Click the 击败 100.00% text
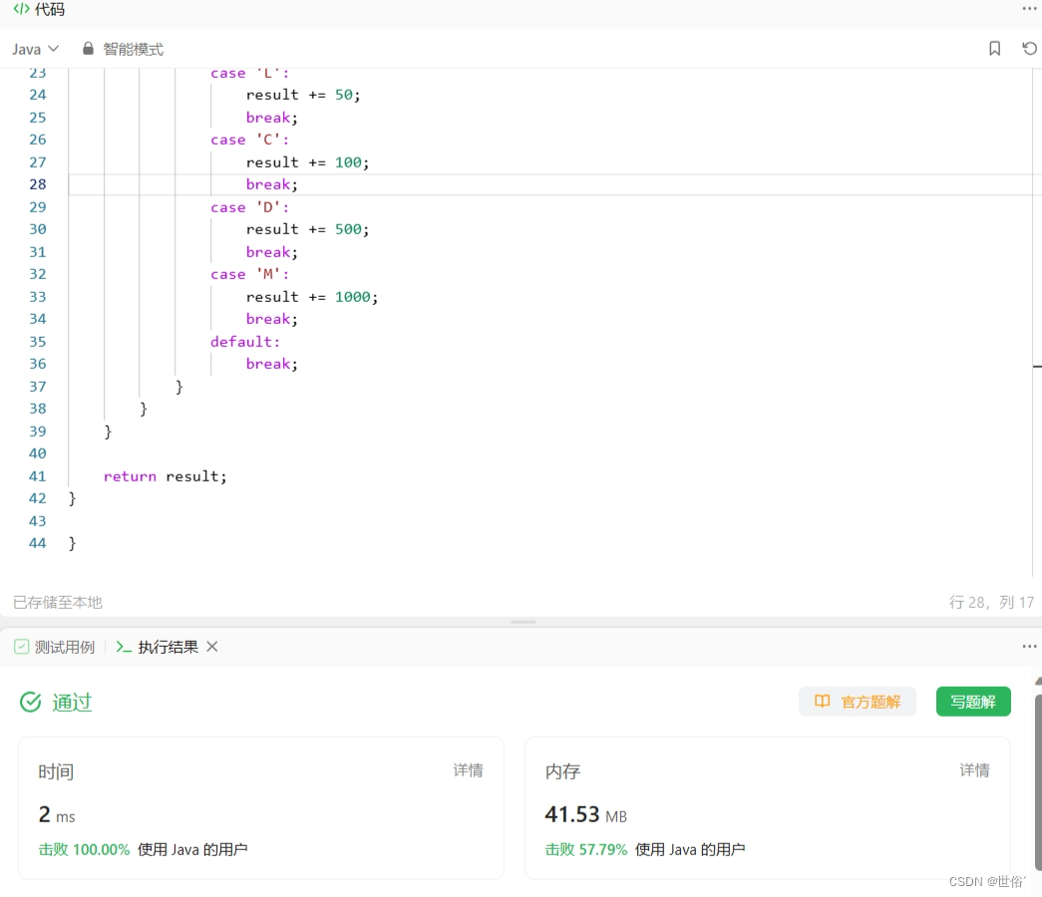 (84, 849)
